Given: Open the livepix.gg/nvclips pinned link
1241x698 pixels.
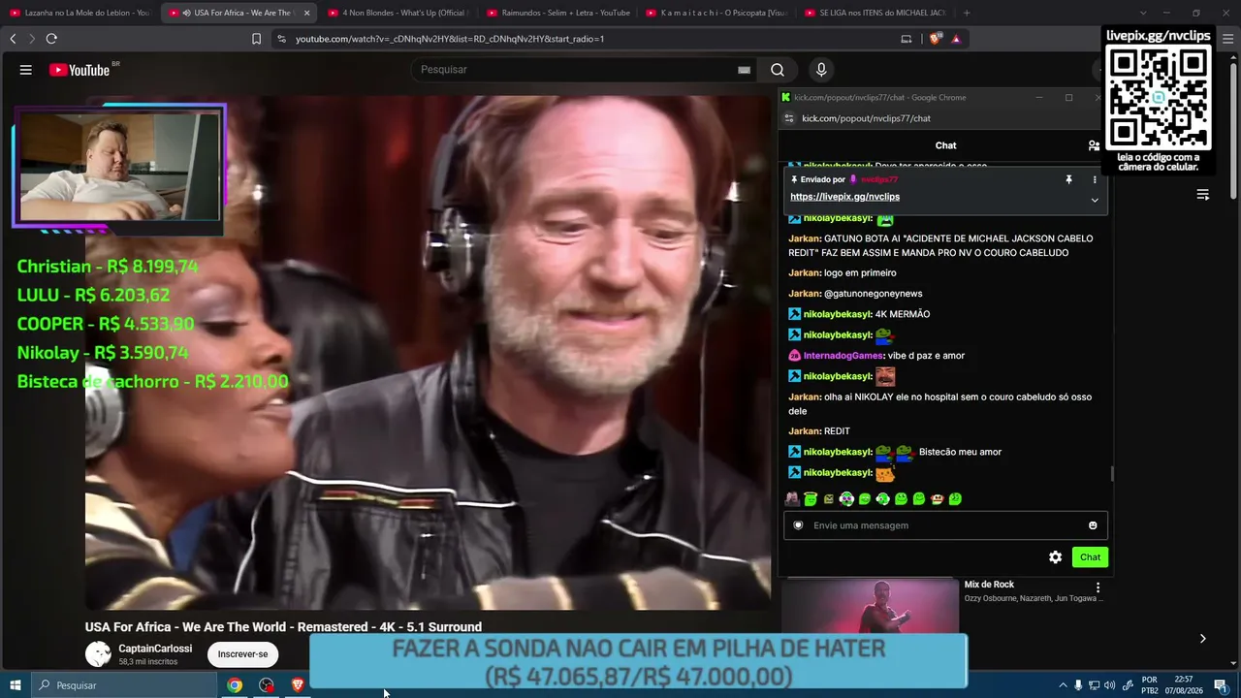Looking at the screenshot, I should pos(844,197).
